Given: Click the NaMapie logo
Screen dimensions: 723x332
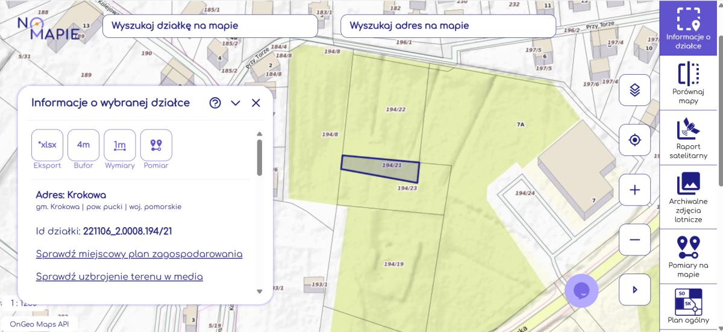Looking at the screenshot, I should coord(48,27).
